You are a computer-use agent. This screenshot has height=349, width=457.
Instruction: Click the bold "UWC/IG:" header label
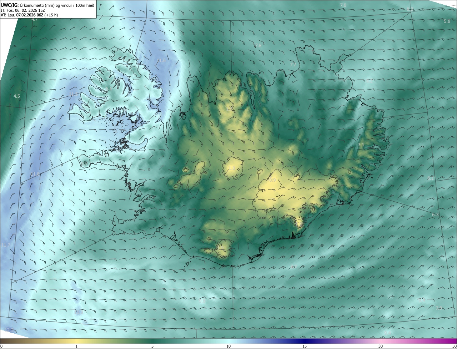[x=9, y=5]
